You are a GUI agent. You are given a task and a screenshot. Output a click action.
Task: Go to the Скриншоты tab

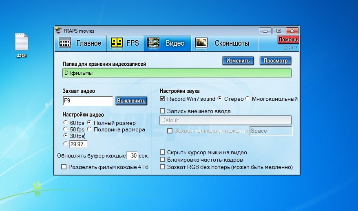pyautogui.click(x=225, y=43)
